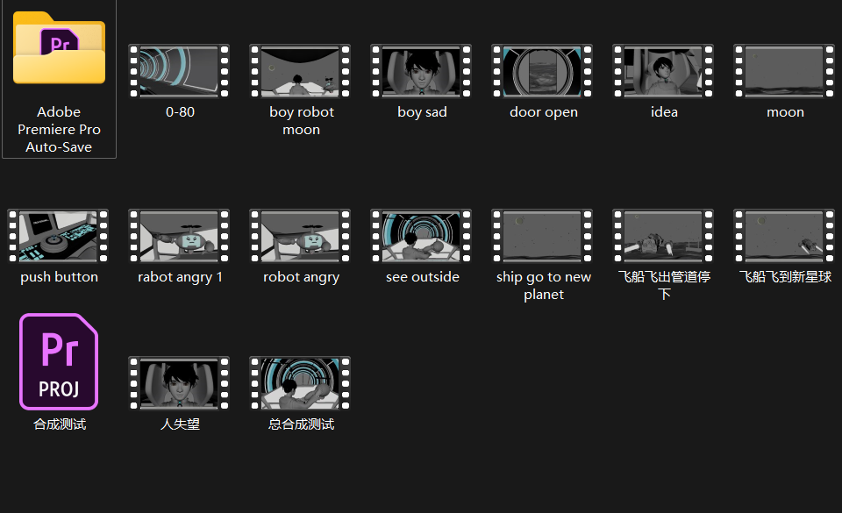Image resolution: width=842 pixels, height=513 pixels.
Task: Select the 合成测试 Premiere project file icon
Action: pyautogui.click(x=59, y=361)
